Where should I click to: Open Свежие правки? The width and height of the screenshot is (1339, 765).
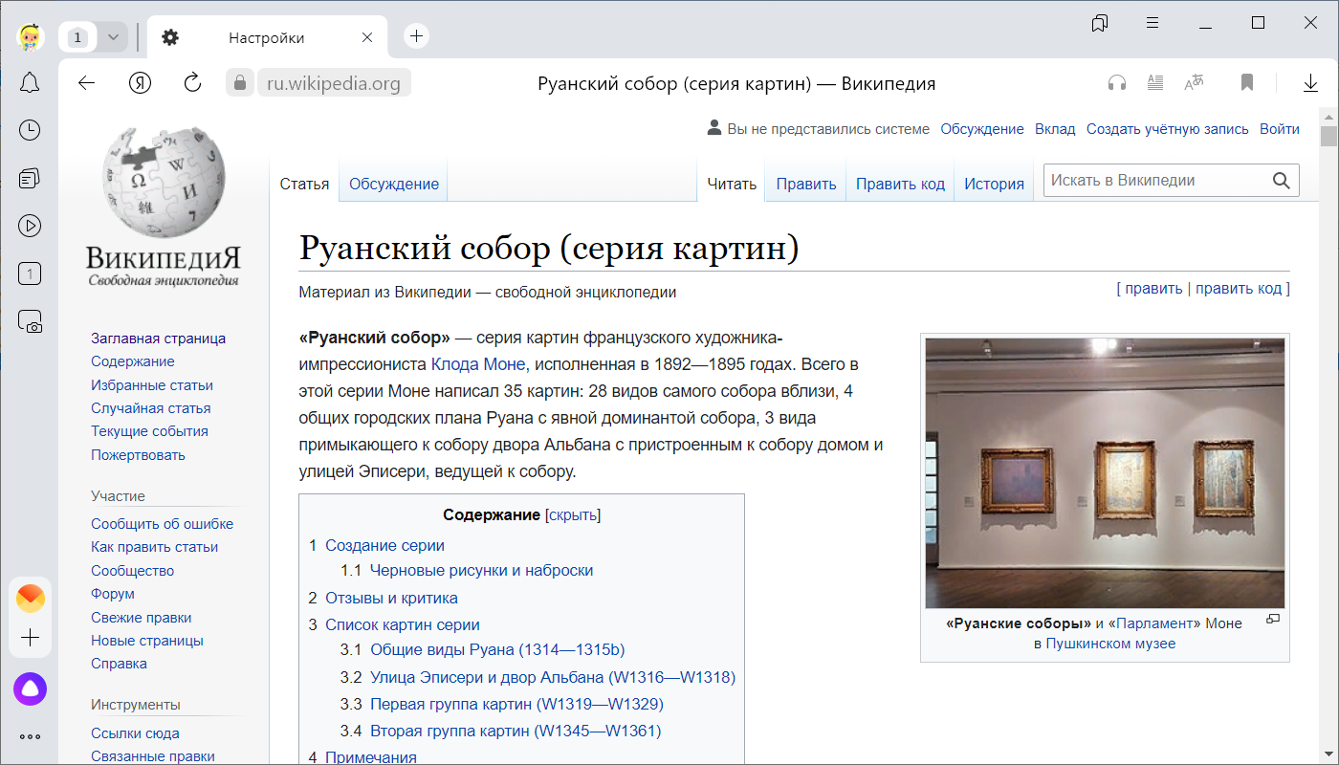tap(142, 618)
